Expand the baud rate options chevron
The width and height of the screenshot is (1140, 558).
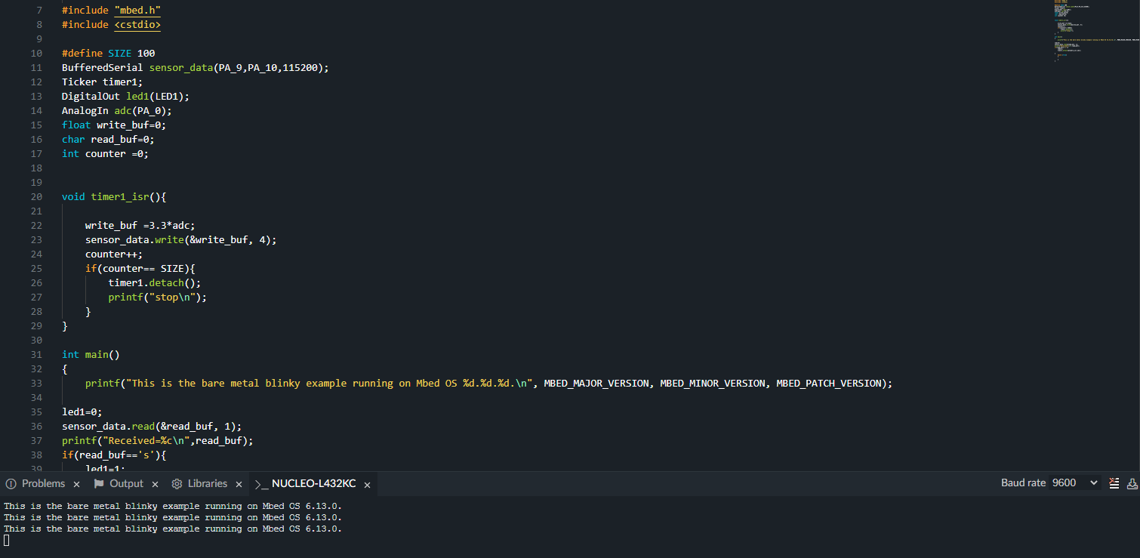(x=1093, y=482)
